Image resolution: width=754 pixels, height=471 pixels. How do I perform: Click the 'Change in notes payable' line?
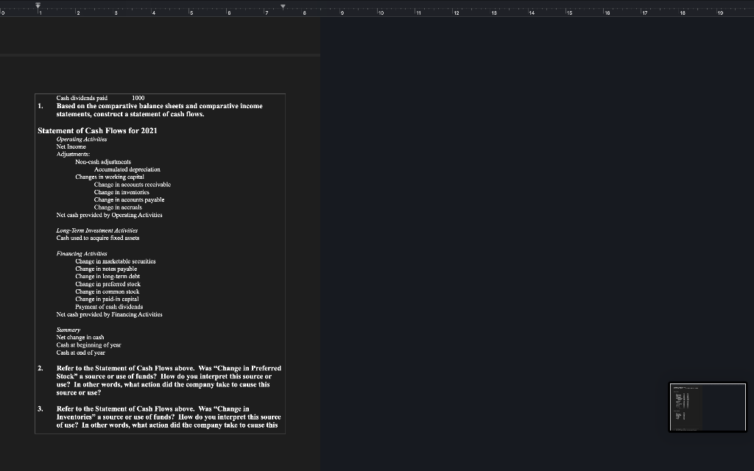coord(106,269)
